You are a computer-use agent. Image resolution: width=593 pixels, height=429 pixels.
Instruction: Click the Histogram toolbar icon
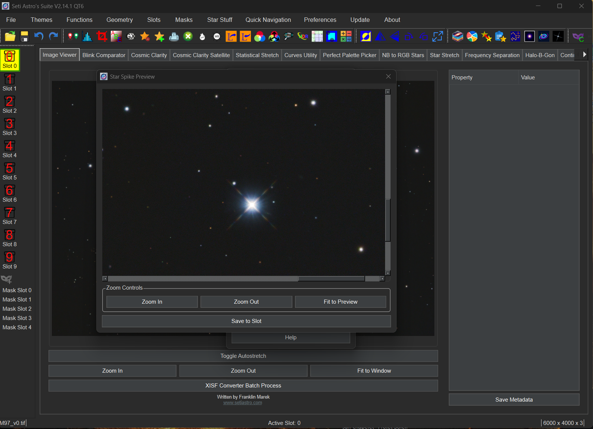[x=87, y=36]
